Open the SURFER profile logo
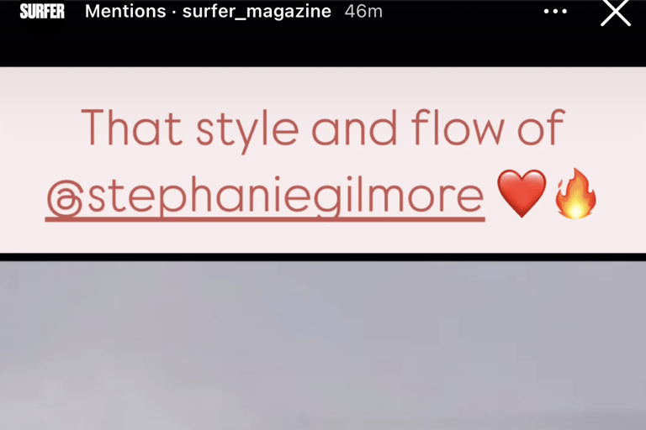646x430 pixels. click(42, 12)
